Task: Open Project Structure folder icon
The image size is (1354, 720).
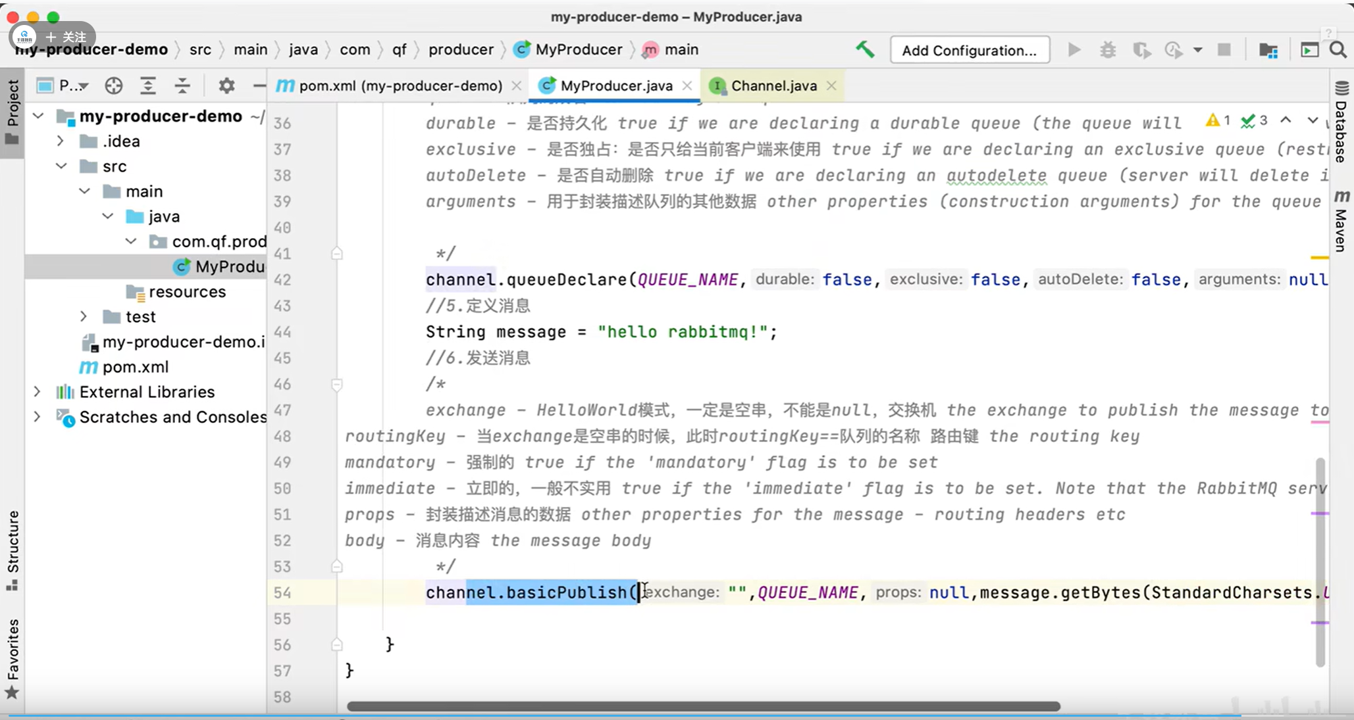Action: (x=1268, y=50)
